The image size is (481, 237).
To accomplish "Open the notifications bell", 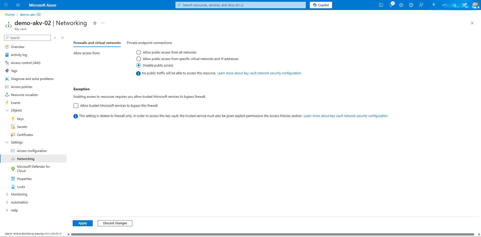I will pos(391,5).
